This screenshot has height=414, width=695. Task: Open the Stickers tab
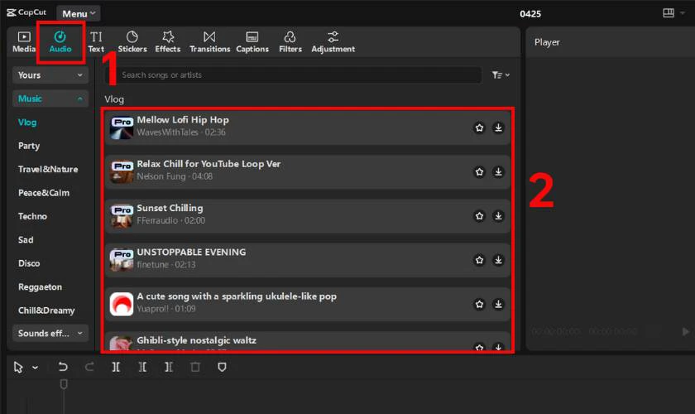point(132,42)
